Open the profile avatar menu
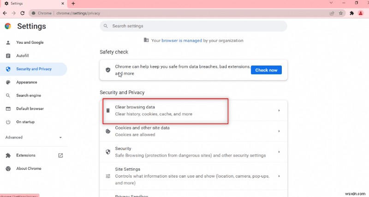The height and width of the screenshot is (197, 369). point(361,13)
